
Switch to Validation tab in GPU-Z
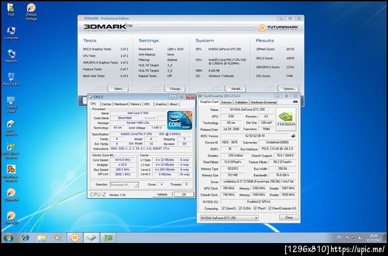point(241,102)
